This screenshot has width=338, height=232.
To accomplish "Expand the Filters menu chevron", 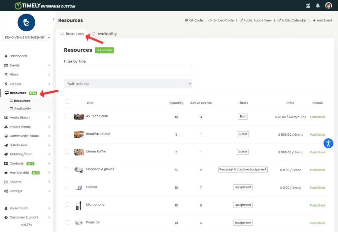I will 49,74.
